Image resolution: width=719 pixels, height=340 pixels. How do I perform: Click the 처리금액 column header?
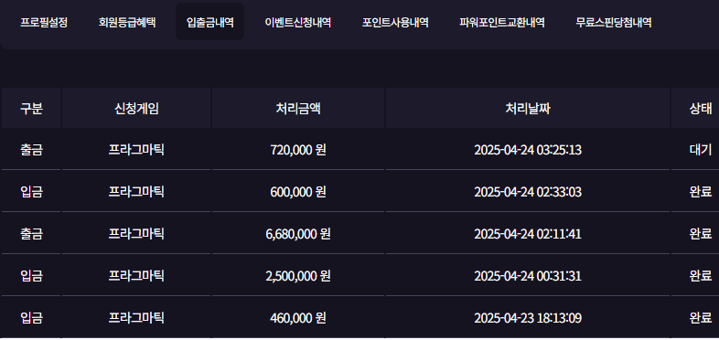point(298,109)
